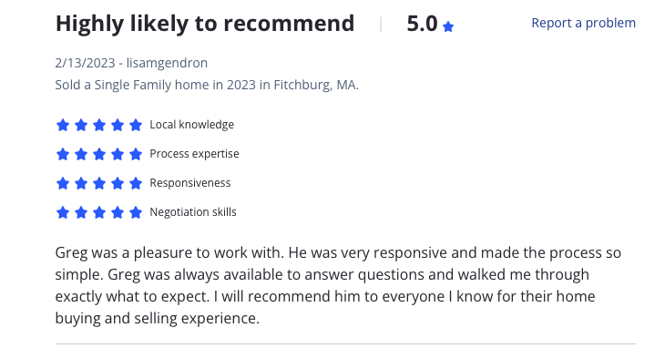Screen dimensions: 665x348
Task: Click the Responsiveness label
Action: (190, 183)
